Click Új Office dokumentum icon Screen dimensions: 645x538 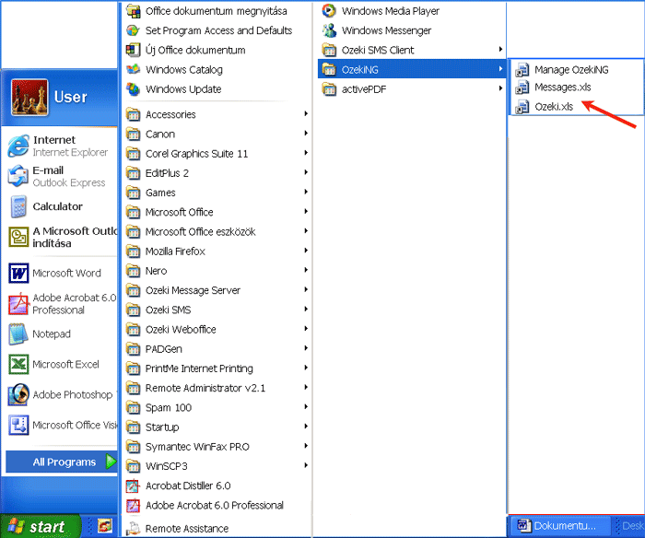pyautogui.click(x=133, y=50)
